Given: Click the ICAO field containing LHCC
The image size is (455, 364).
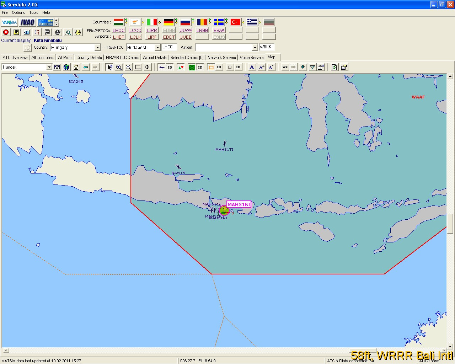Looking at the screenshot, I should pyautogui.click(x=169, y=47).
